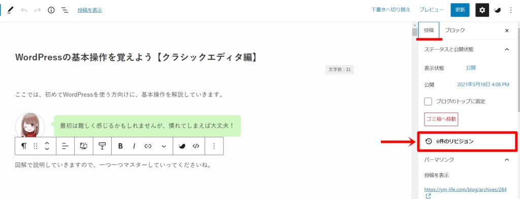
Task: Click the paragraph block type icon
Action: (24, 146)
